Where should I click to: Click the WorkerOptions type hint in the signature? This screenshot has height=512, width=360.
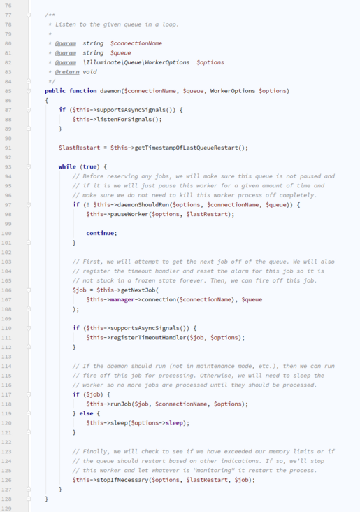coord(233,91)
